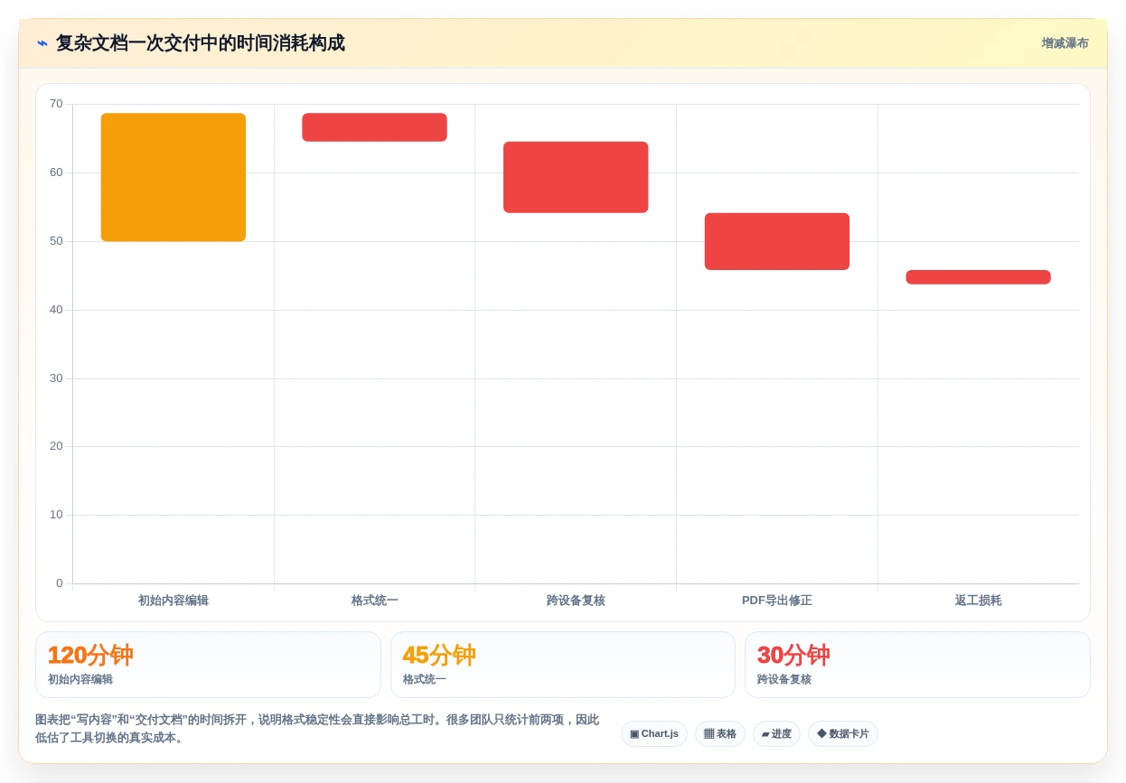This screenshot has width=1126, height=783.
Task: Click the lightning icon beside the title
Action: pos(42,43)
